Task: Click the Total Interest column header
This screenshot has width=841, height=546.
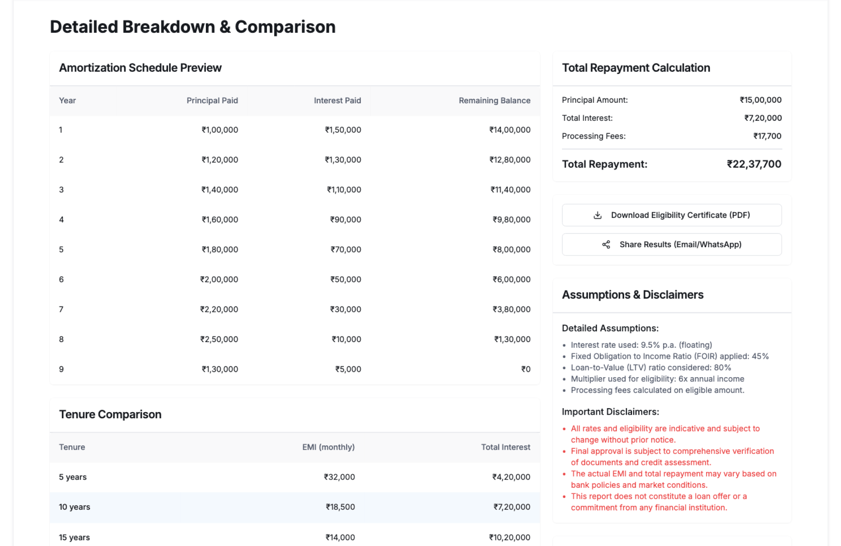Action: tap(505, 447)
